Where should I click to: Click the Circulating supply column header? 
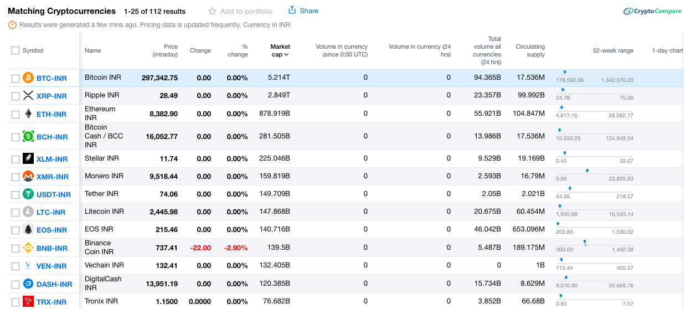pos(530,50)
